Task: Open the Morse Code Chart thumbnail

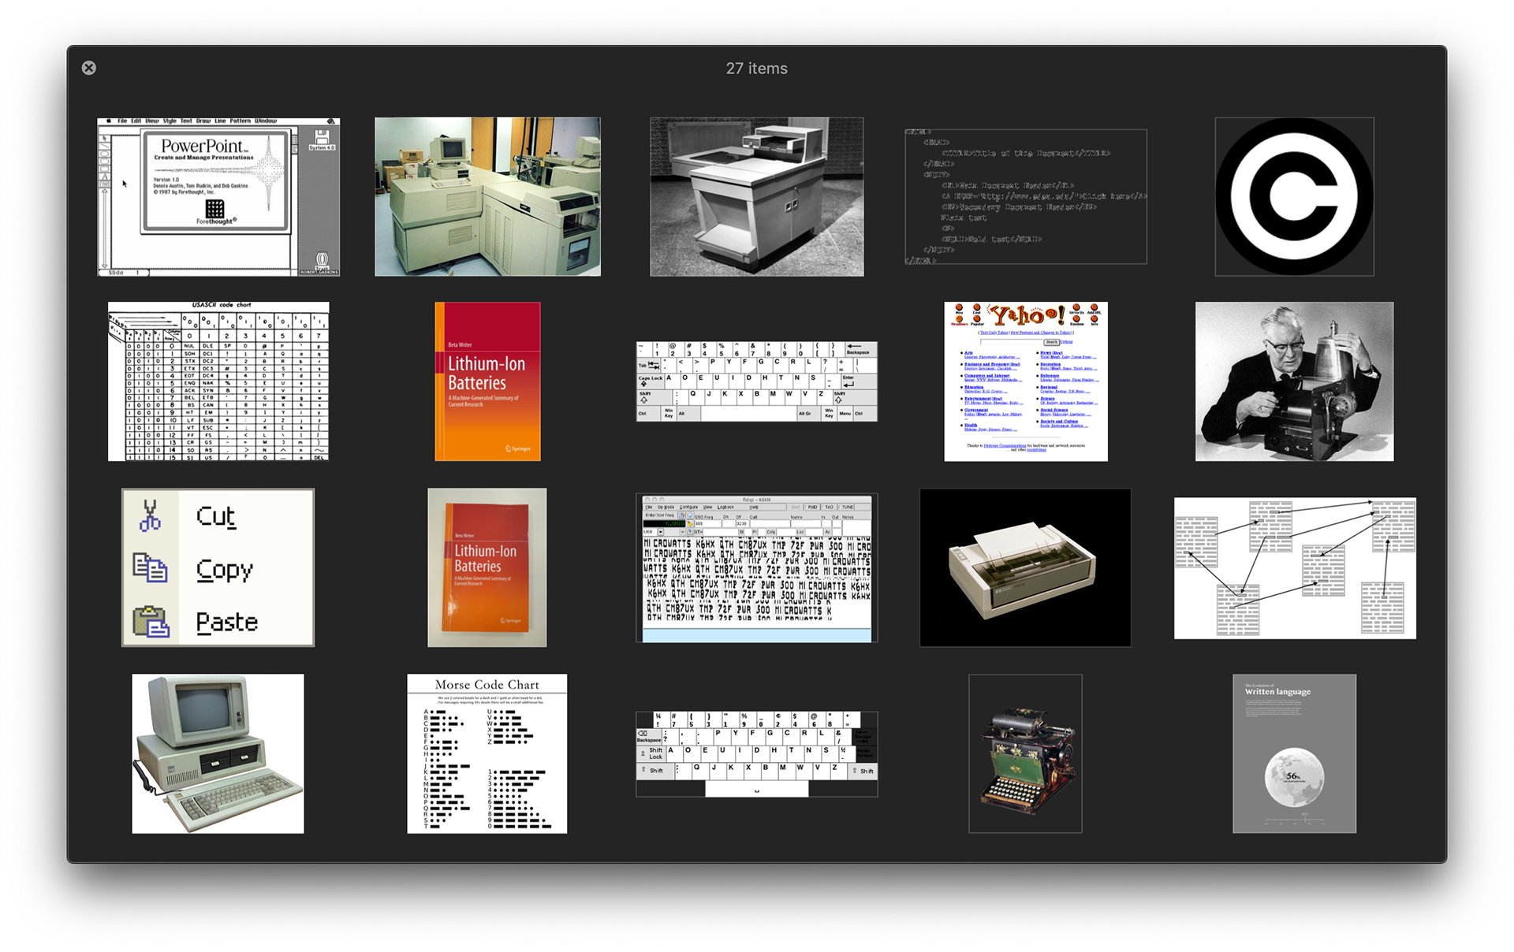Action: [487, 753]
